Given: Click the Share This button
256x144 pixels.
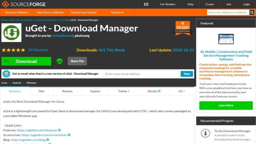Looking at the screenshot, I should click(77, 61).
